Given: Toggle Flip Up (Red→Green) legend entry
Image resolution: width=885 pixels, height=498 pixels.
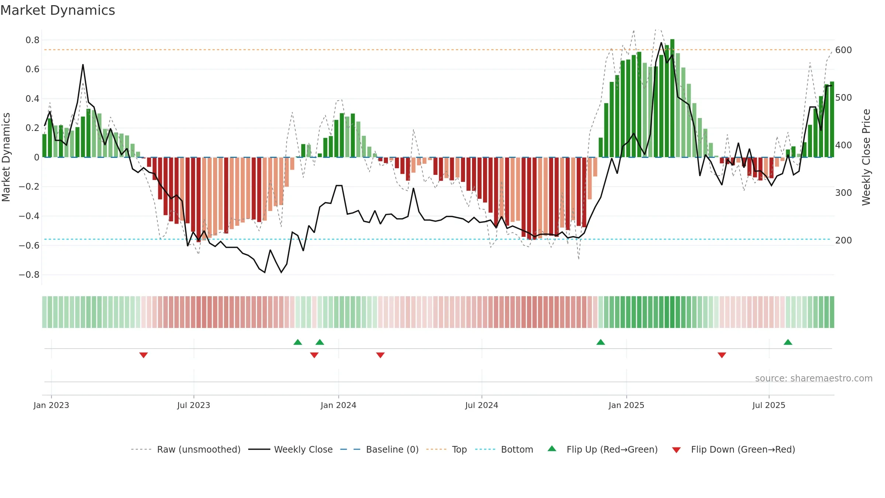Looking at the screenshot, I should click(603, 449).
